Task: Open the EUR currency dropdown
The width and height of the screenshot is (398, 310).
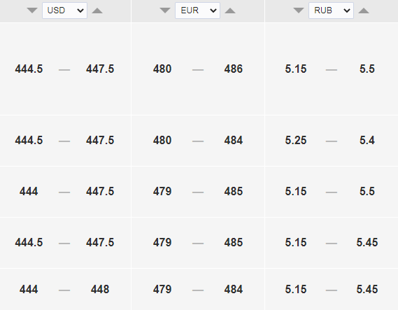Action: point(197,10)
